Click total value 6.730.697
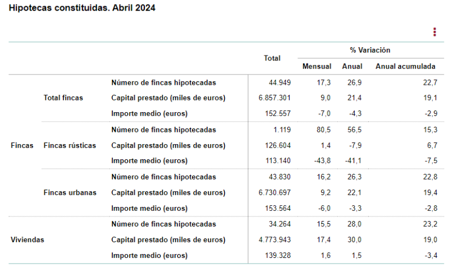 click(x=274, y=192)
